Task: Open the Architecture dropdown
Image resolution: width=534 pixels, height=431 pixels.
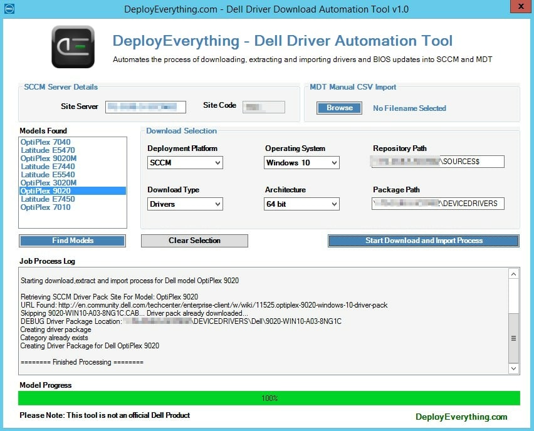Action: click(301, 204)
